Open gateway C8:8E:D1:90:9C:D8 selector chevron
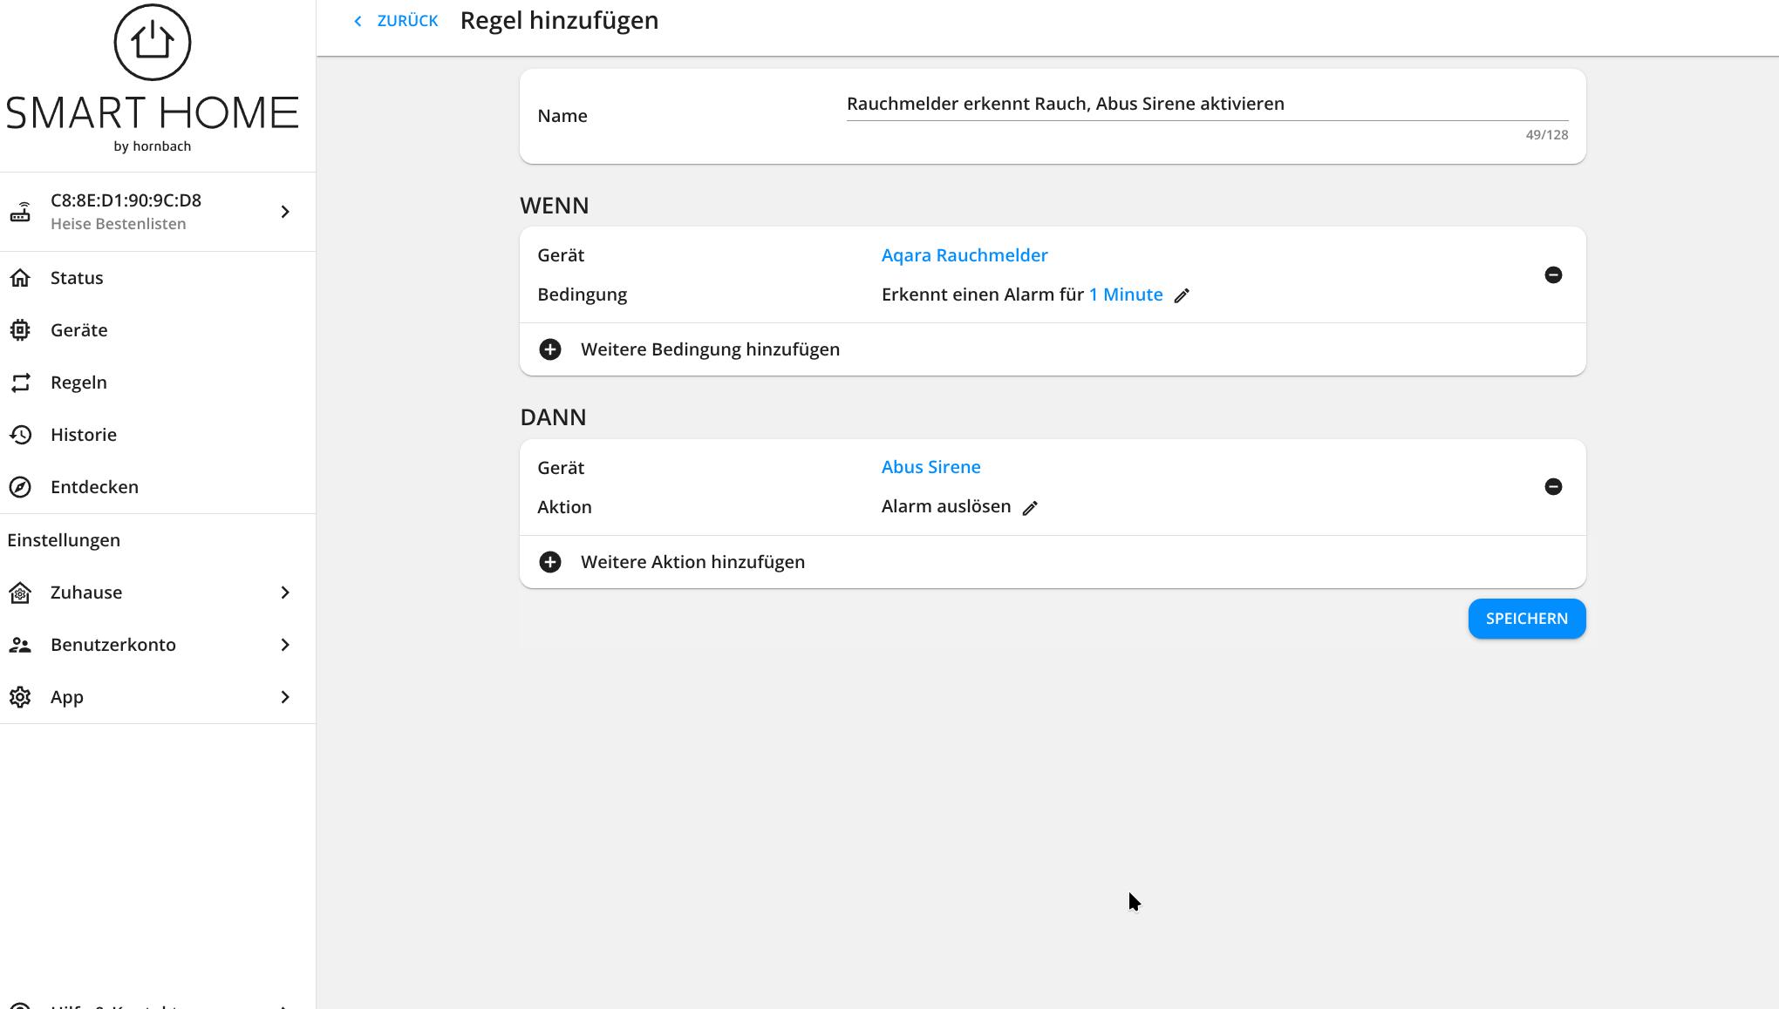Image resolution: width=1779 pixels, height=1009 pixels. coord(285,212)
